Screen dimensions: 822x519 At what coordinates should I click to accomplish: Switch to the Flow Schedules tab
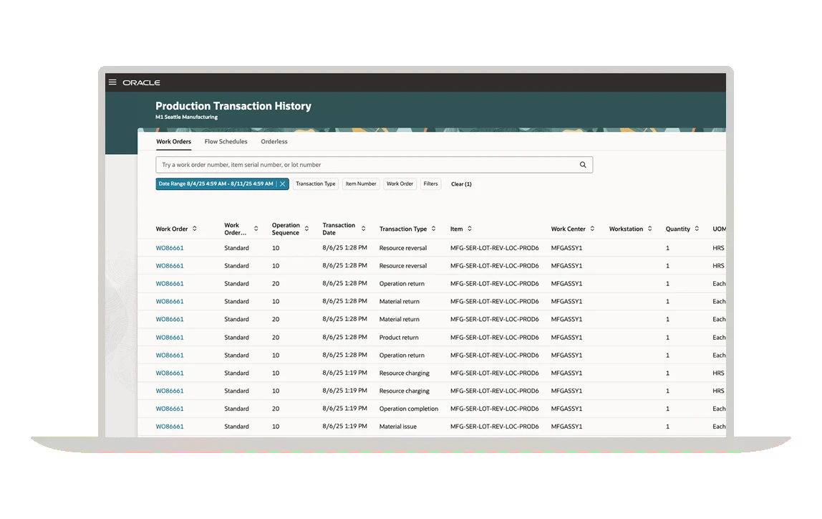[x=226, y=142]
